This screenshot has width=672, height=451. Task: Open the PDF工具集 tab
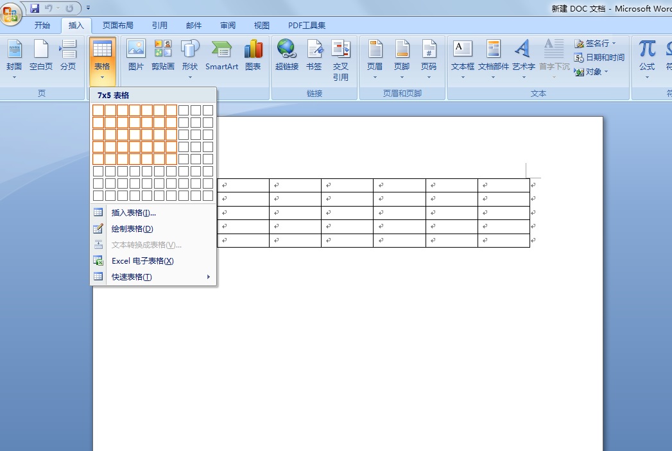pyautogui.click(x=307, y=25)
